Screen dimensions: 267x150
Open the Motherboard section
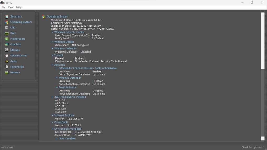point(18,39)
